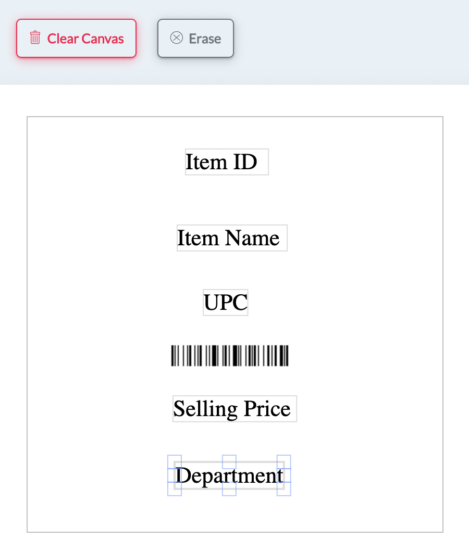This screenshot has width=469, height=551.
Task: Select the Item ID label element
Action: click(226, 161)
